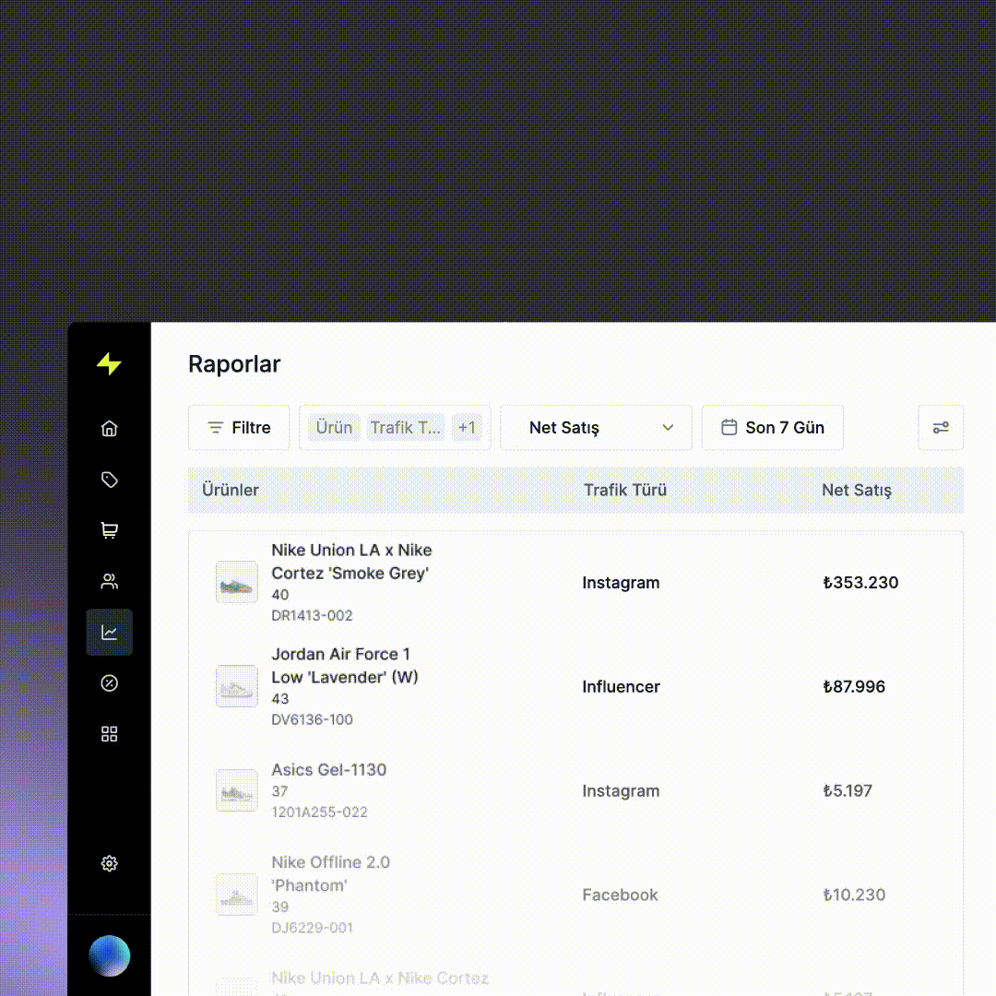Open the Filtre filter button
The height and width of the screenshot is (996, 996).
pos(239,428)
